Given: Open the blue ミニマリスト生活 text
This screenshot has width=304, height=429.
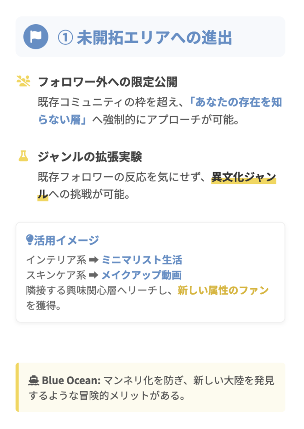Looking at the screenshot, I should click(142, 260).
